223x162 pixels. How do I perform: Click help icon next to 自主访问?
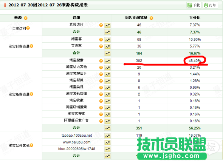click(x=28, y=28)
